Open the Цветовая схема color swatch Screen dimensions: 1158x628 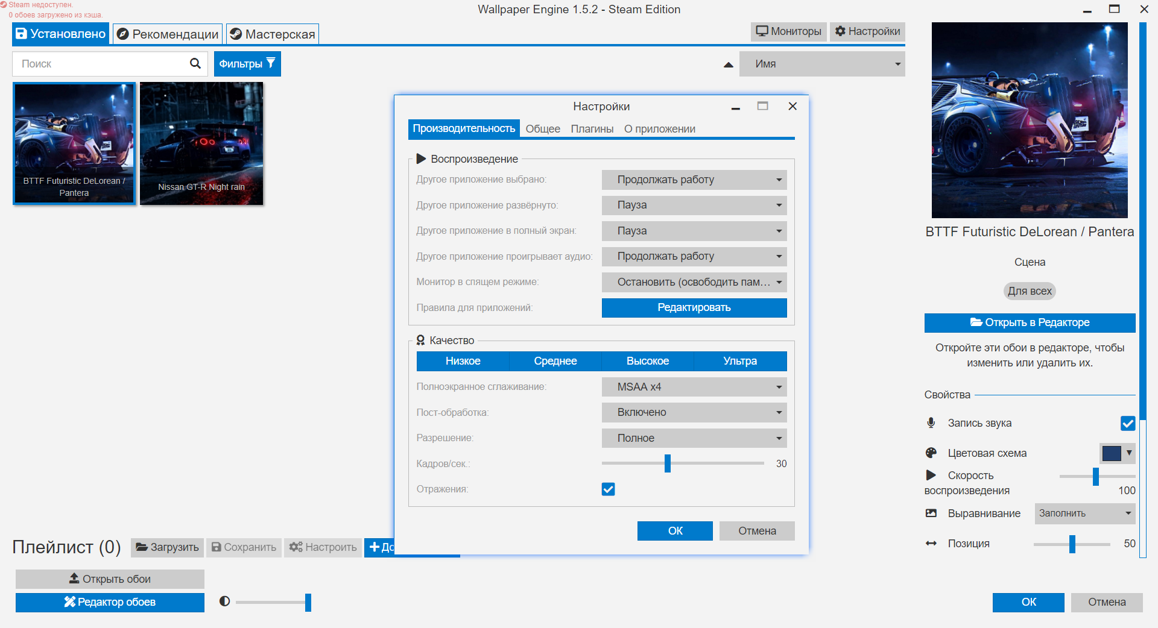[x=1117, y=453]
